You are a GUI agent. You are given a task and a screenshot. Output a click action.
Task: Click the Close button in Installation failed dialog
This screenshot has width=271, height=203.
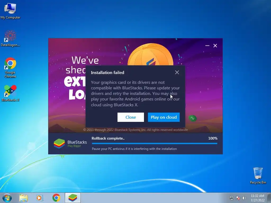point(130,117)
